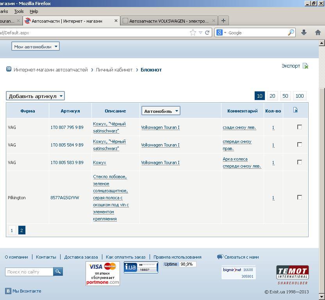Open the Добавить артикул dropdown
The width and height of the screenshot is (325, 300).
pos(35,96)
